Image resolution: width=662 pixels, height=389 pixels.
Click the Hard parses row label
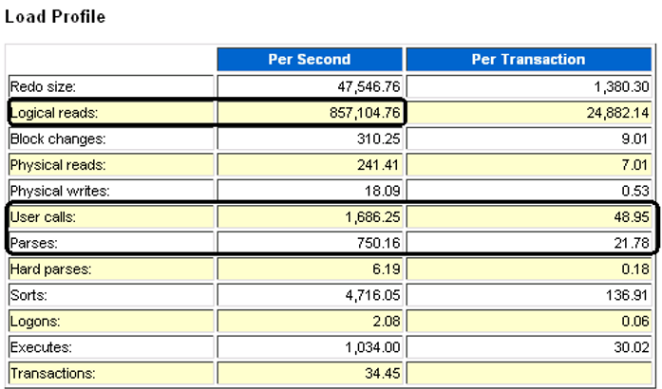(49, 269)
